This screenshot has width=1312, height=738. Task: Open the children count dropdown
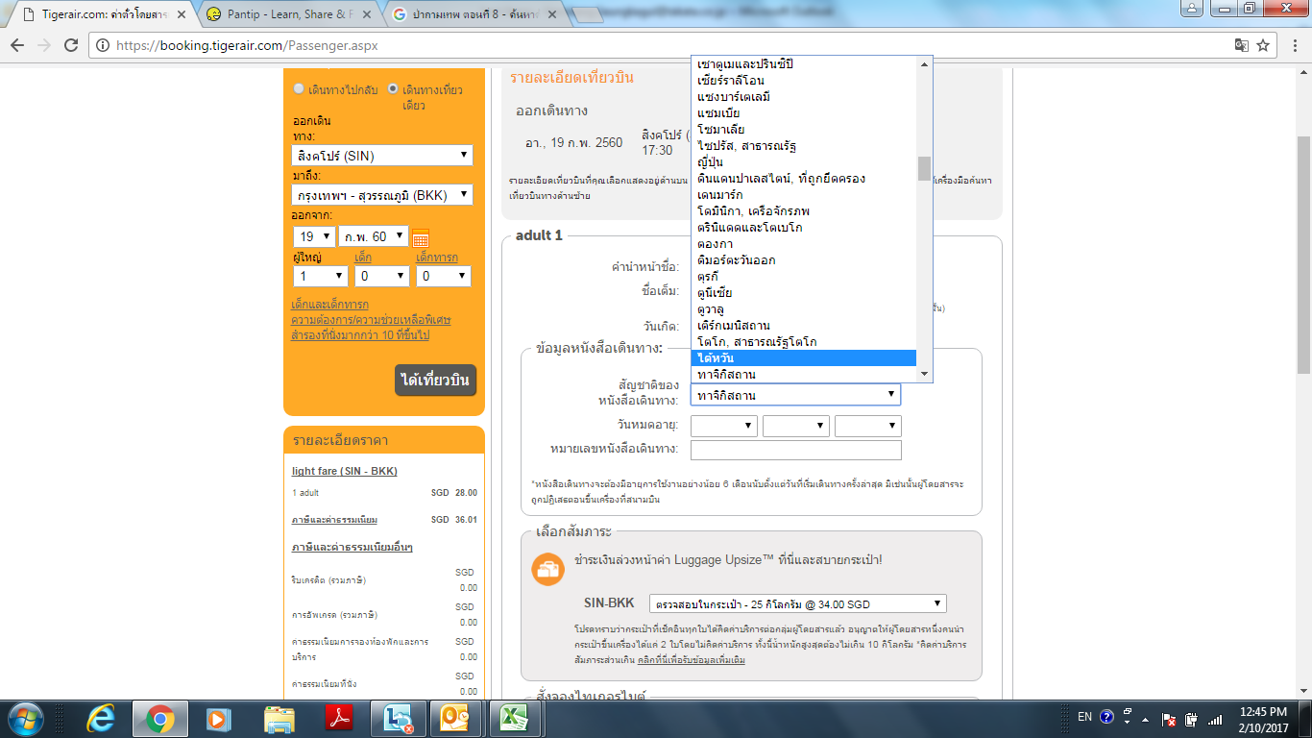click(382, 276)
